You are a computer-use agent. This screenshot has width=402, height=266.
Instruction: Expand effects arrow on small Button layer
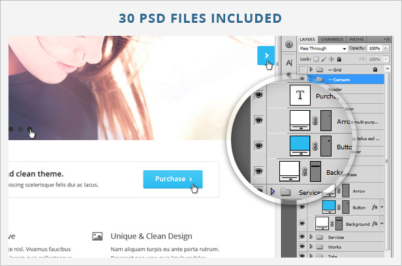tap(382, 207)
